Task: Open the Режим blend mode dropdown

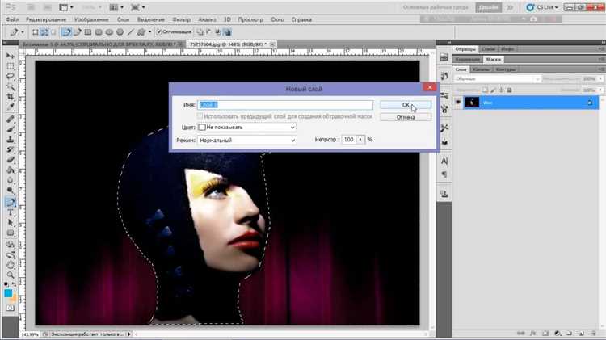Action: [x=247, y=141]
